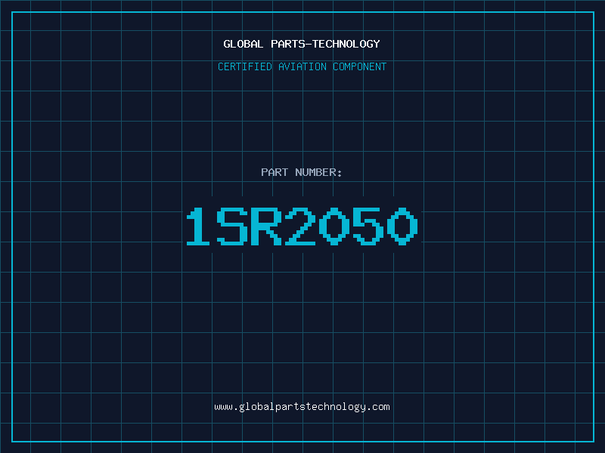Select the word "PARTS" in the title

288,44
